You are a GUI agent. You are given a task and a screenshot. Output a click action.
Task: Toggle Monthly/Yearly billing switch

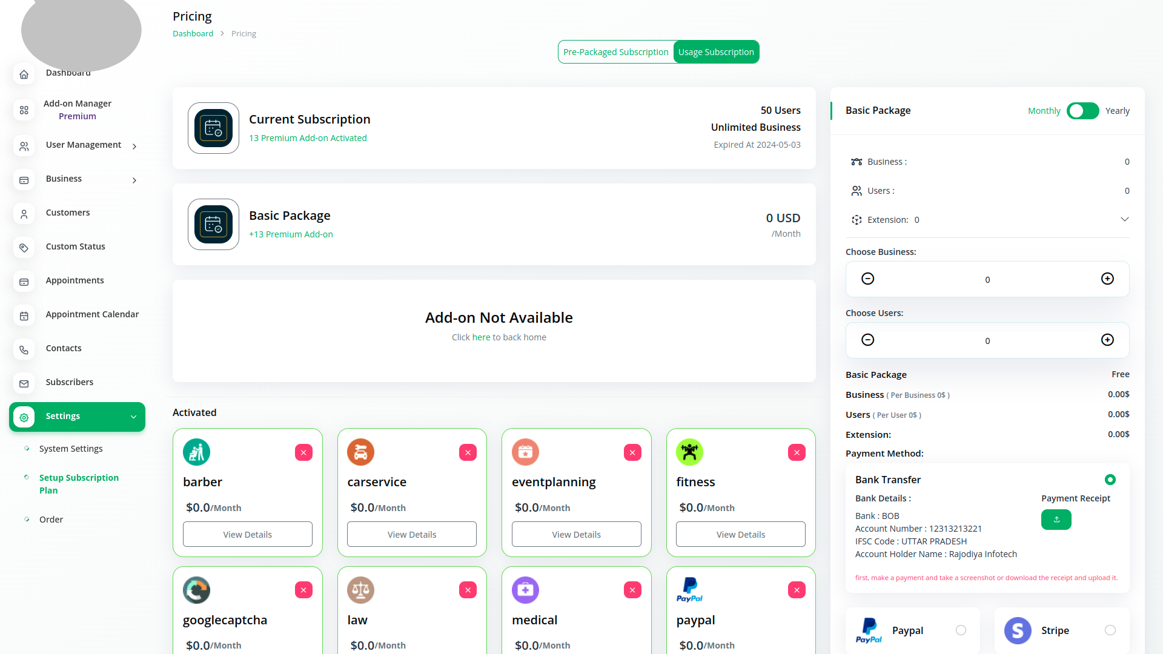click(x=1083, y=111)
